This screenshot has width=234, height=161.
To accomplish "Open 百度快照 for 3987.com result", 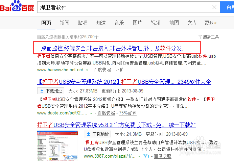I will pyautogui.click(x=163, y=156).
